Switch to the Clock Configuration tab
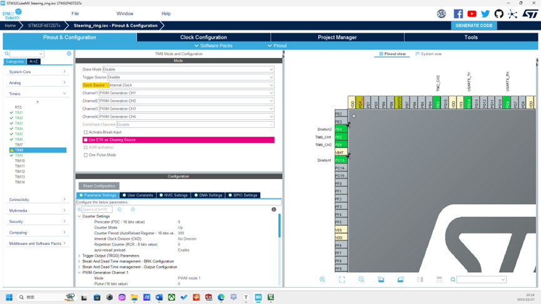541x304 pixels. pyautogui.click(x=203, y=37)
